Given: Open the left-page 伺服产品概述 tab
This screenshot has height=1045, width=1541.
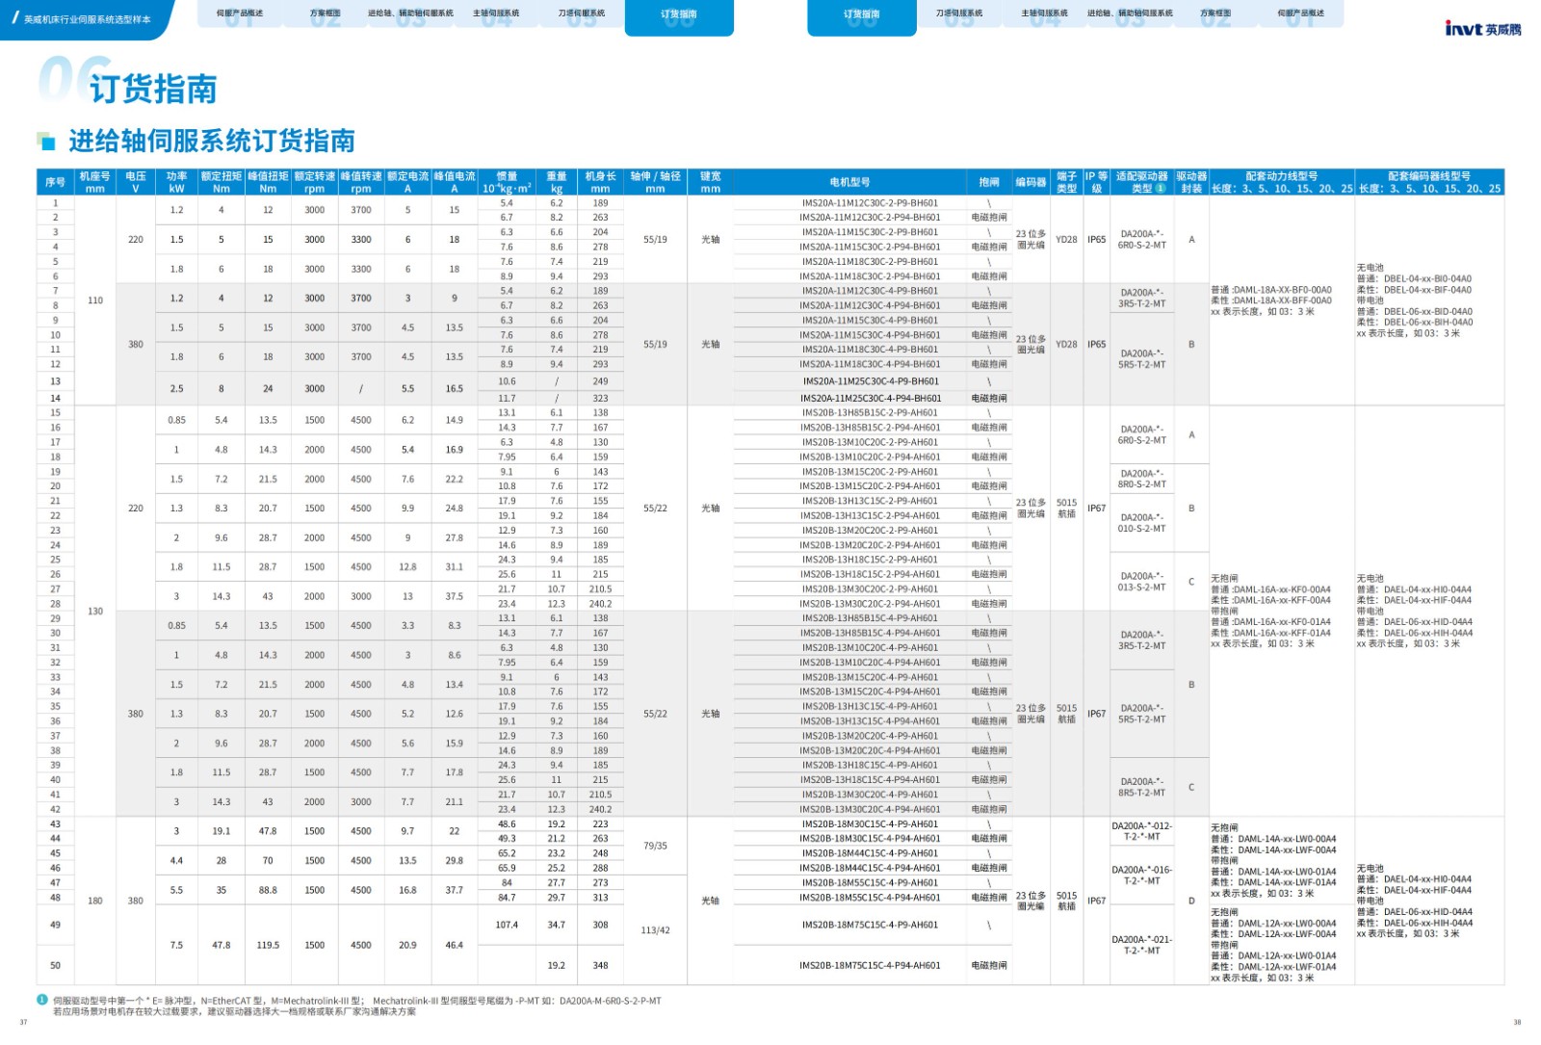Looking at the screenshot, I should click(x=239, y=14).
